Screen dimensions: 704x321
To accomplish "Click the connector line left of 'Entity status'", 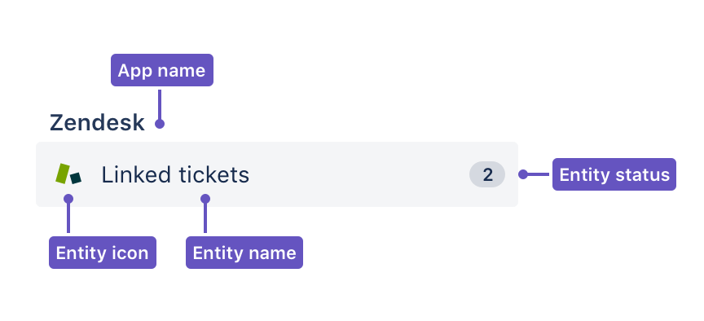I will click(539, 174).
